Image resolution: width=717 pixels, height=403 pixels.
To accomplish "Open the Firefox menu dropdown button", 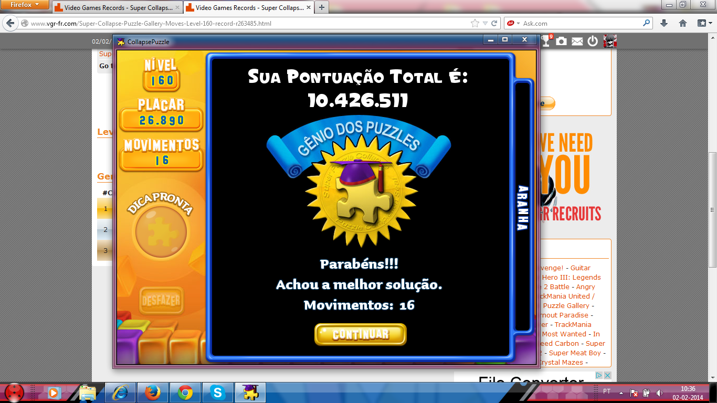I will pos(24,5).
